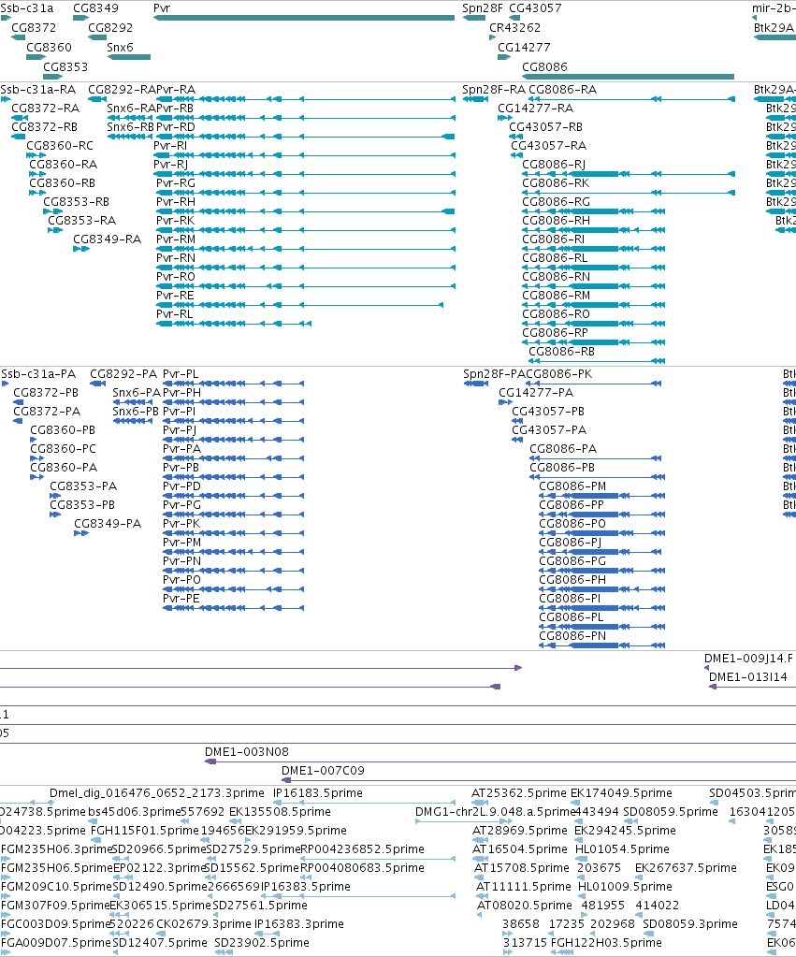
Task: Select transcript label 'CG14277-RA'
Action: point(535,109)
